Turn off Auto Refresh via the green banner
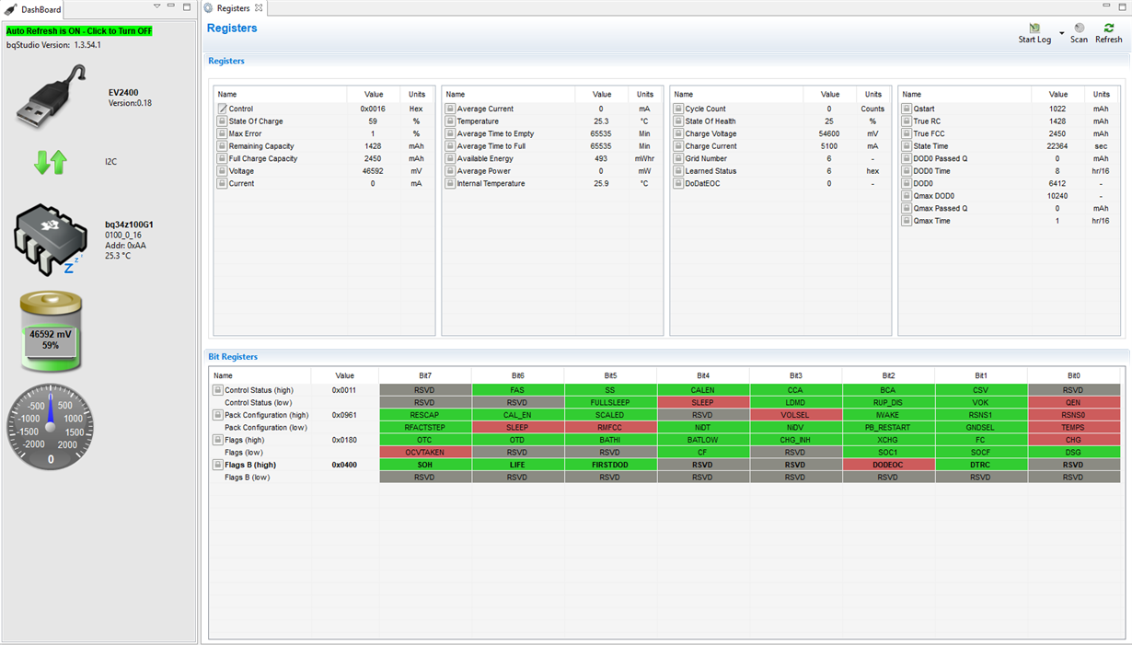 (79, 31)
